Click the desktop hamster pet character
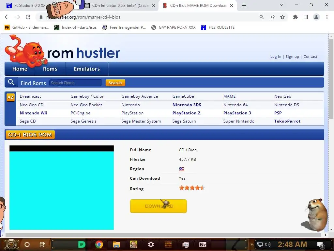 [315, 215]
